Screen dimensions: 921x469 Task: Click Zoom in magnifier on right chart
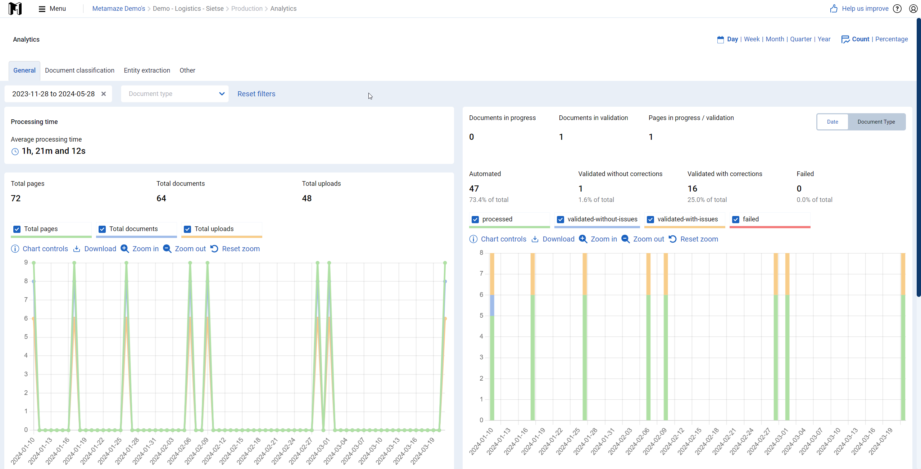click(583, 239)
